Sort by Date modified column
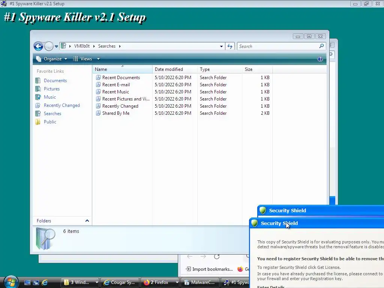This screenshot has width=384, height=288. [175, 69]
